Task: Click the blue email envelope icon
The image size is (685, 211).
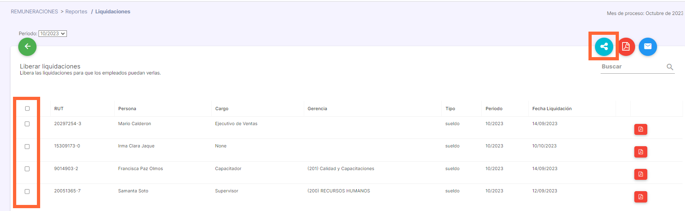Action: [648, 47]
